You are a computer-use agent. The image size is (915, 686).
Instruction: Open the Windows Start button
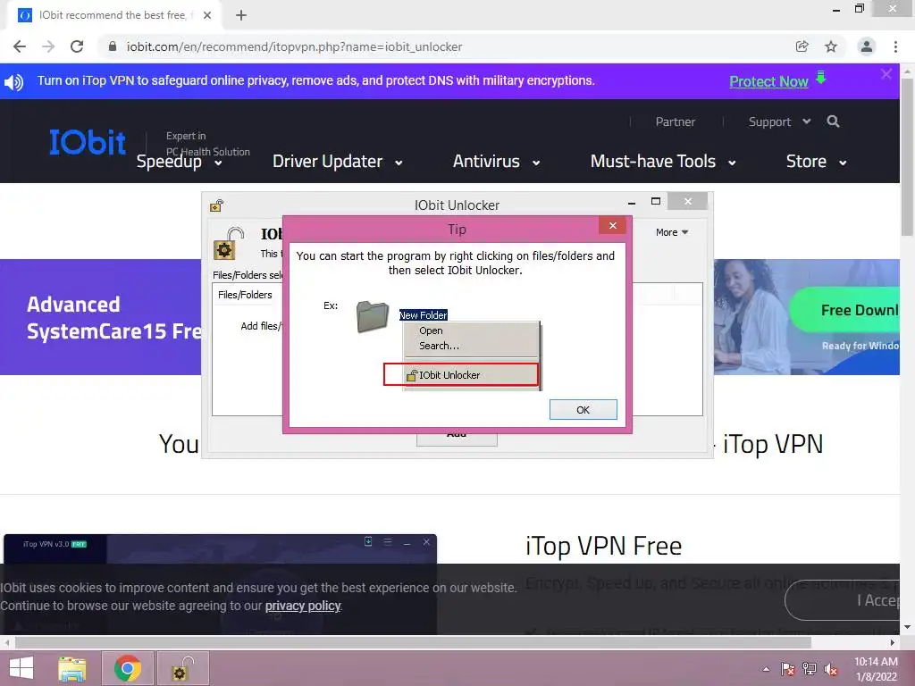pos(21,668)
